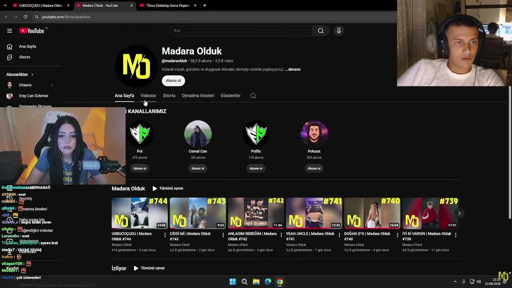Open the channel's Shorts tab

169,96
